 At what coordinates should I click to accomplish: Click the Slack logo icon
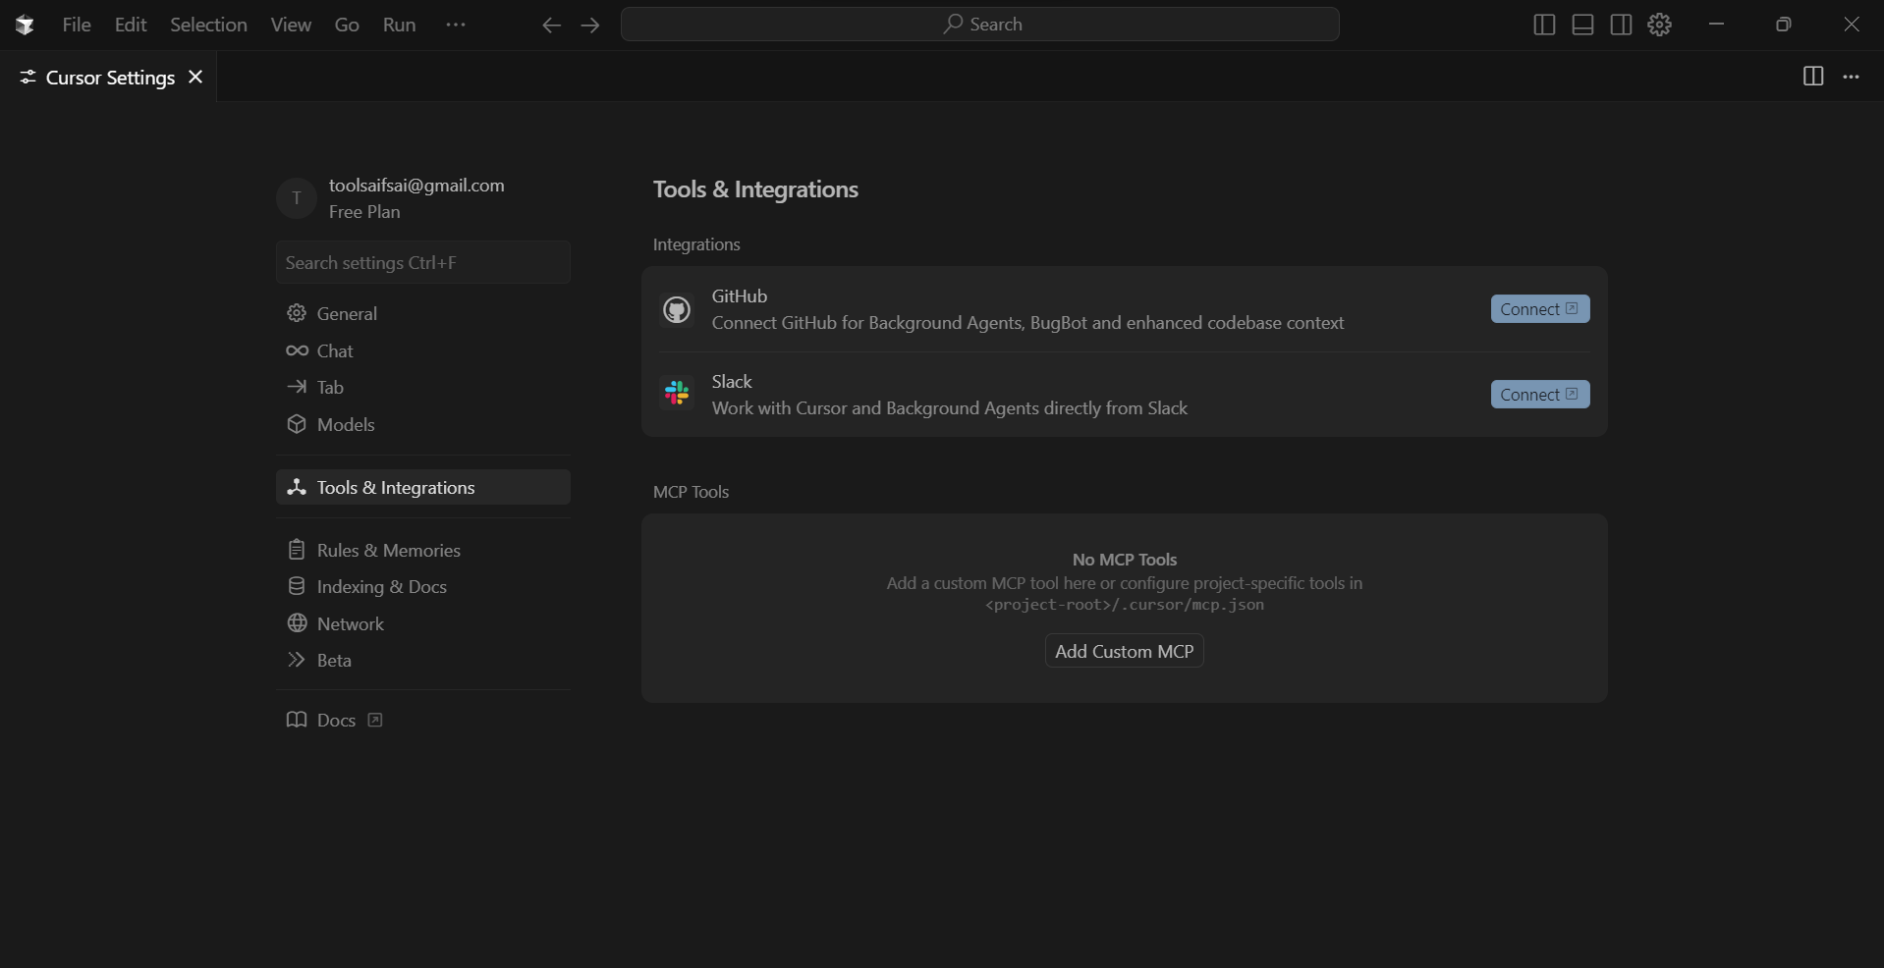[x=677, y=394]
